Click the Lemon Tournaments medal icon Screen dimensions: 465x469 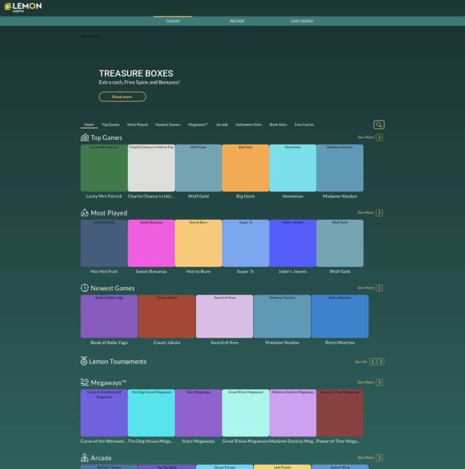(x=84, y=361)
